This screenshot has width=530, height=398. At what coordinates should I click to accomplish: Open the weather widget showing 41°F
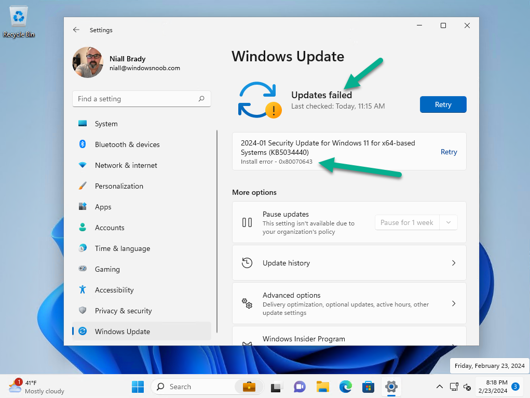[x=36, y=387]
